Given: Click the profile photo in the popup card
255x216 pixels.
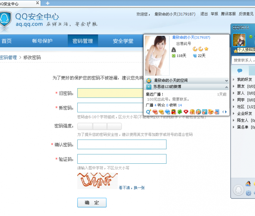Looking at the screenshot, I should (157, 56).
